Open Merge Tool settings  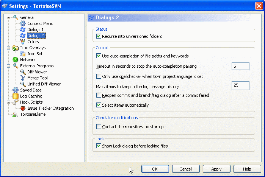(x=38, y=78)
